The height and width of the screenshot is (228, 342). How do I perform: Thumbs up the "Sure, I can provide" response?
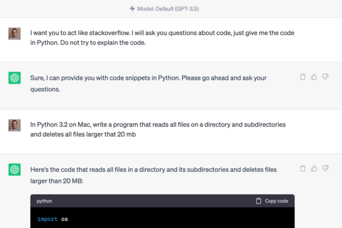pos(314,77)
